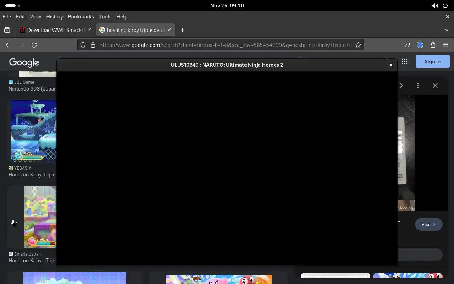Open the Hoshi no Kirby Triple result title under YESASIA
The height and width of the screenshot is (284, 454).
point(32,175)
